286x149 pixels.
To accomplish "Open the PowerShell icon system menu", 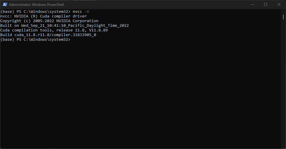I will point(5,5).
